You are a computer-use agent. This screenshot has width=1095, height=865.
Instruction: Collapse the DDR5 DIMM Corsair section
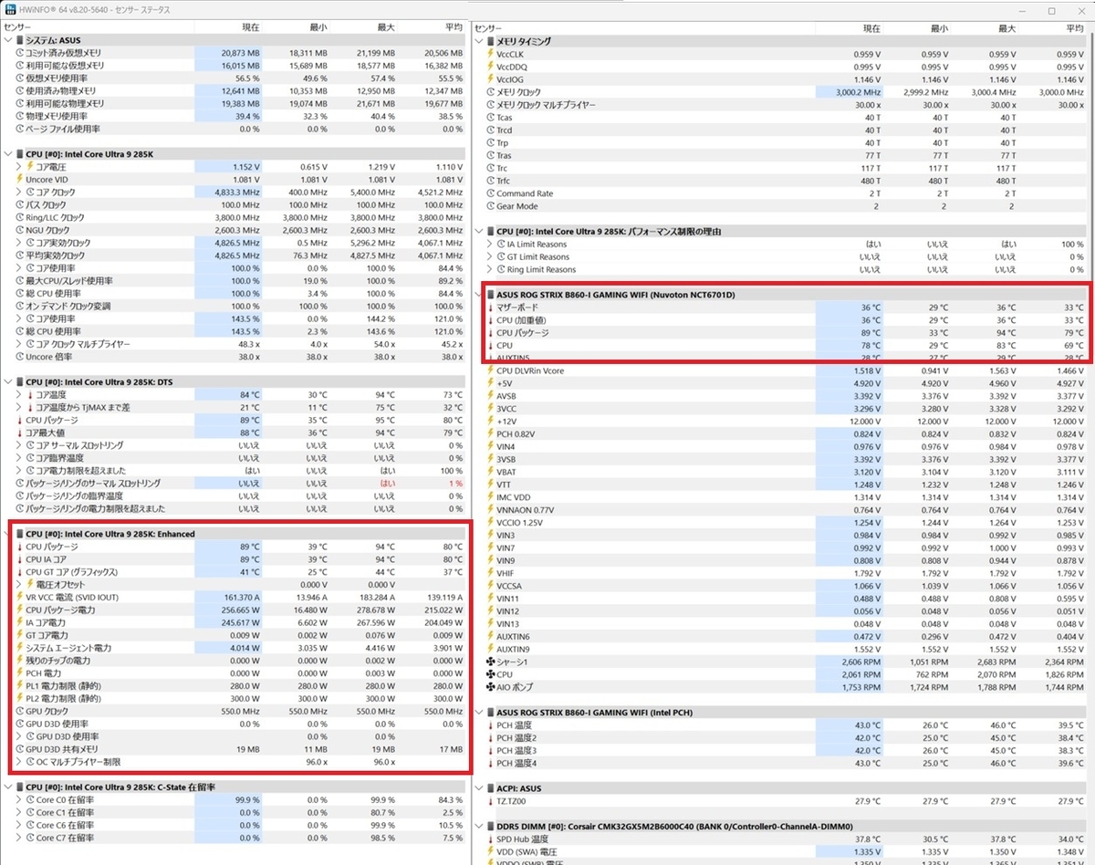(x=478, y=827)
